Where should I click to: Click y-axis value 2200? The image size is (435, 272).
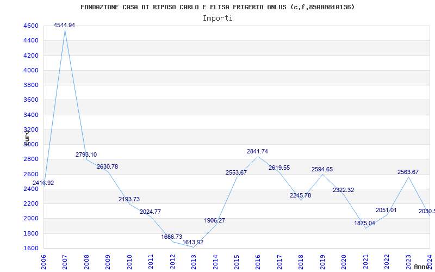pyautogui.click(x=31, y=203)
